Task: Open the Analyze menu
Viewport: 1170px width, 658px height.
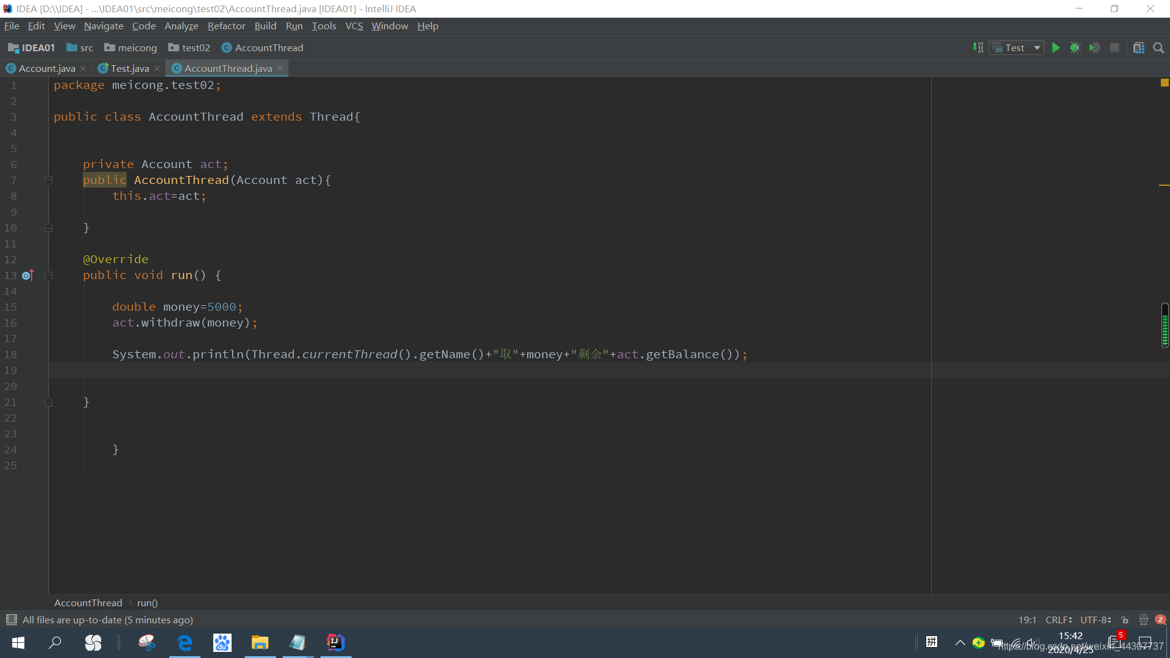Action: (182, 26)
